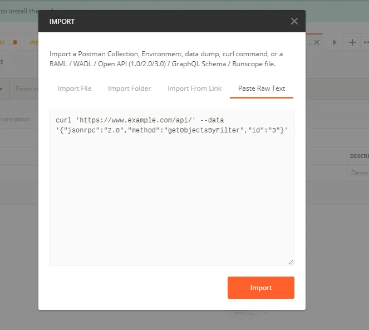Screen dimensions: 369x330
Task: Open the Authorization tab in background
Action: (x=15, y=119)
